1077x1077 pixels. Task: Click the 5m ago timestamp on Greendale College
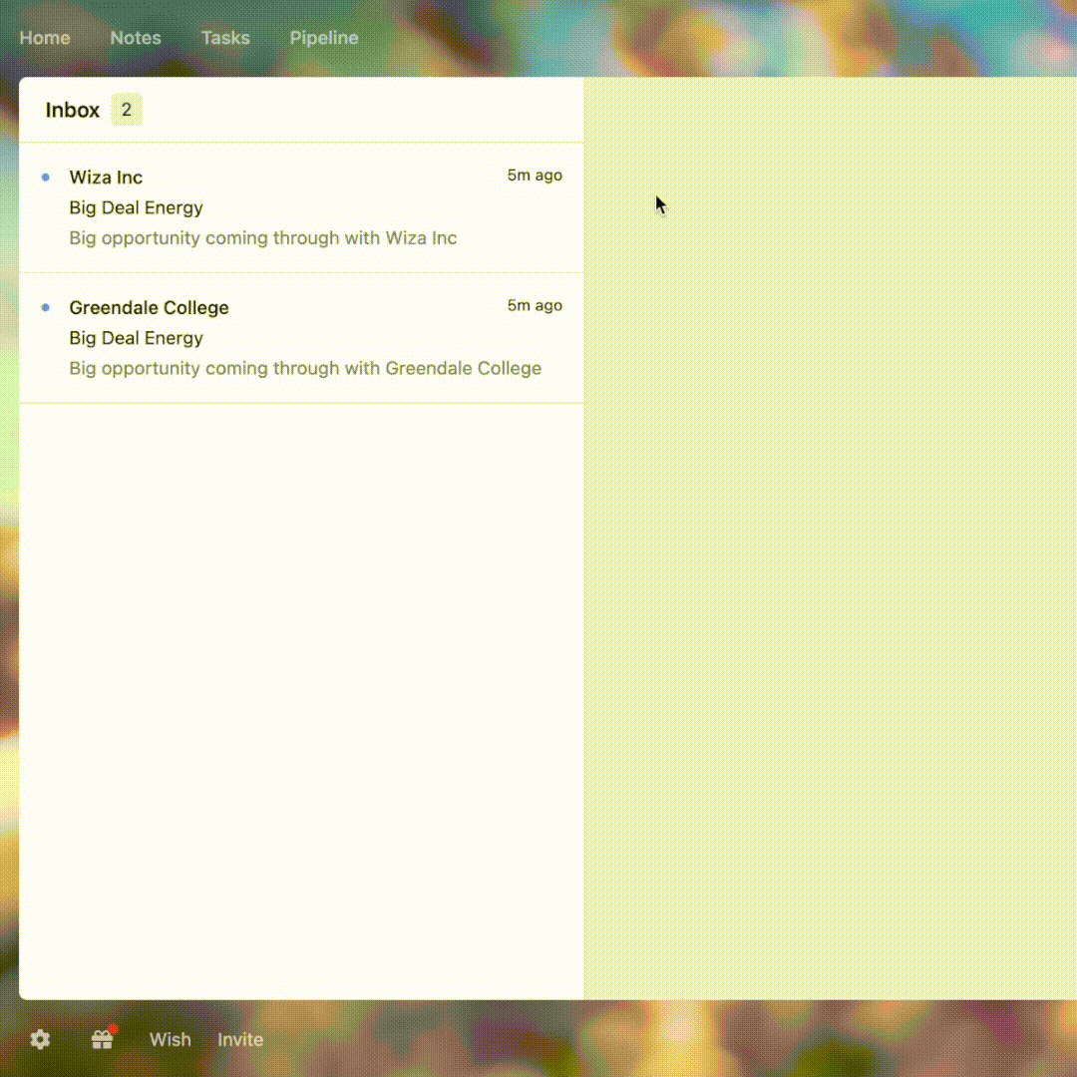click(535, 306)
